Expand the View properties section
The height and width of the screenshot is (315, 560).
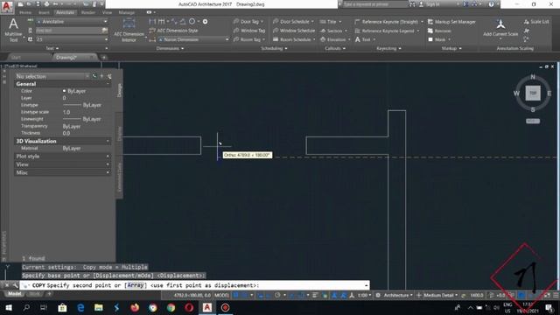click(x=108, y=164)
